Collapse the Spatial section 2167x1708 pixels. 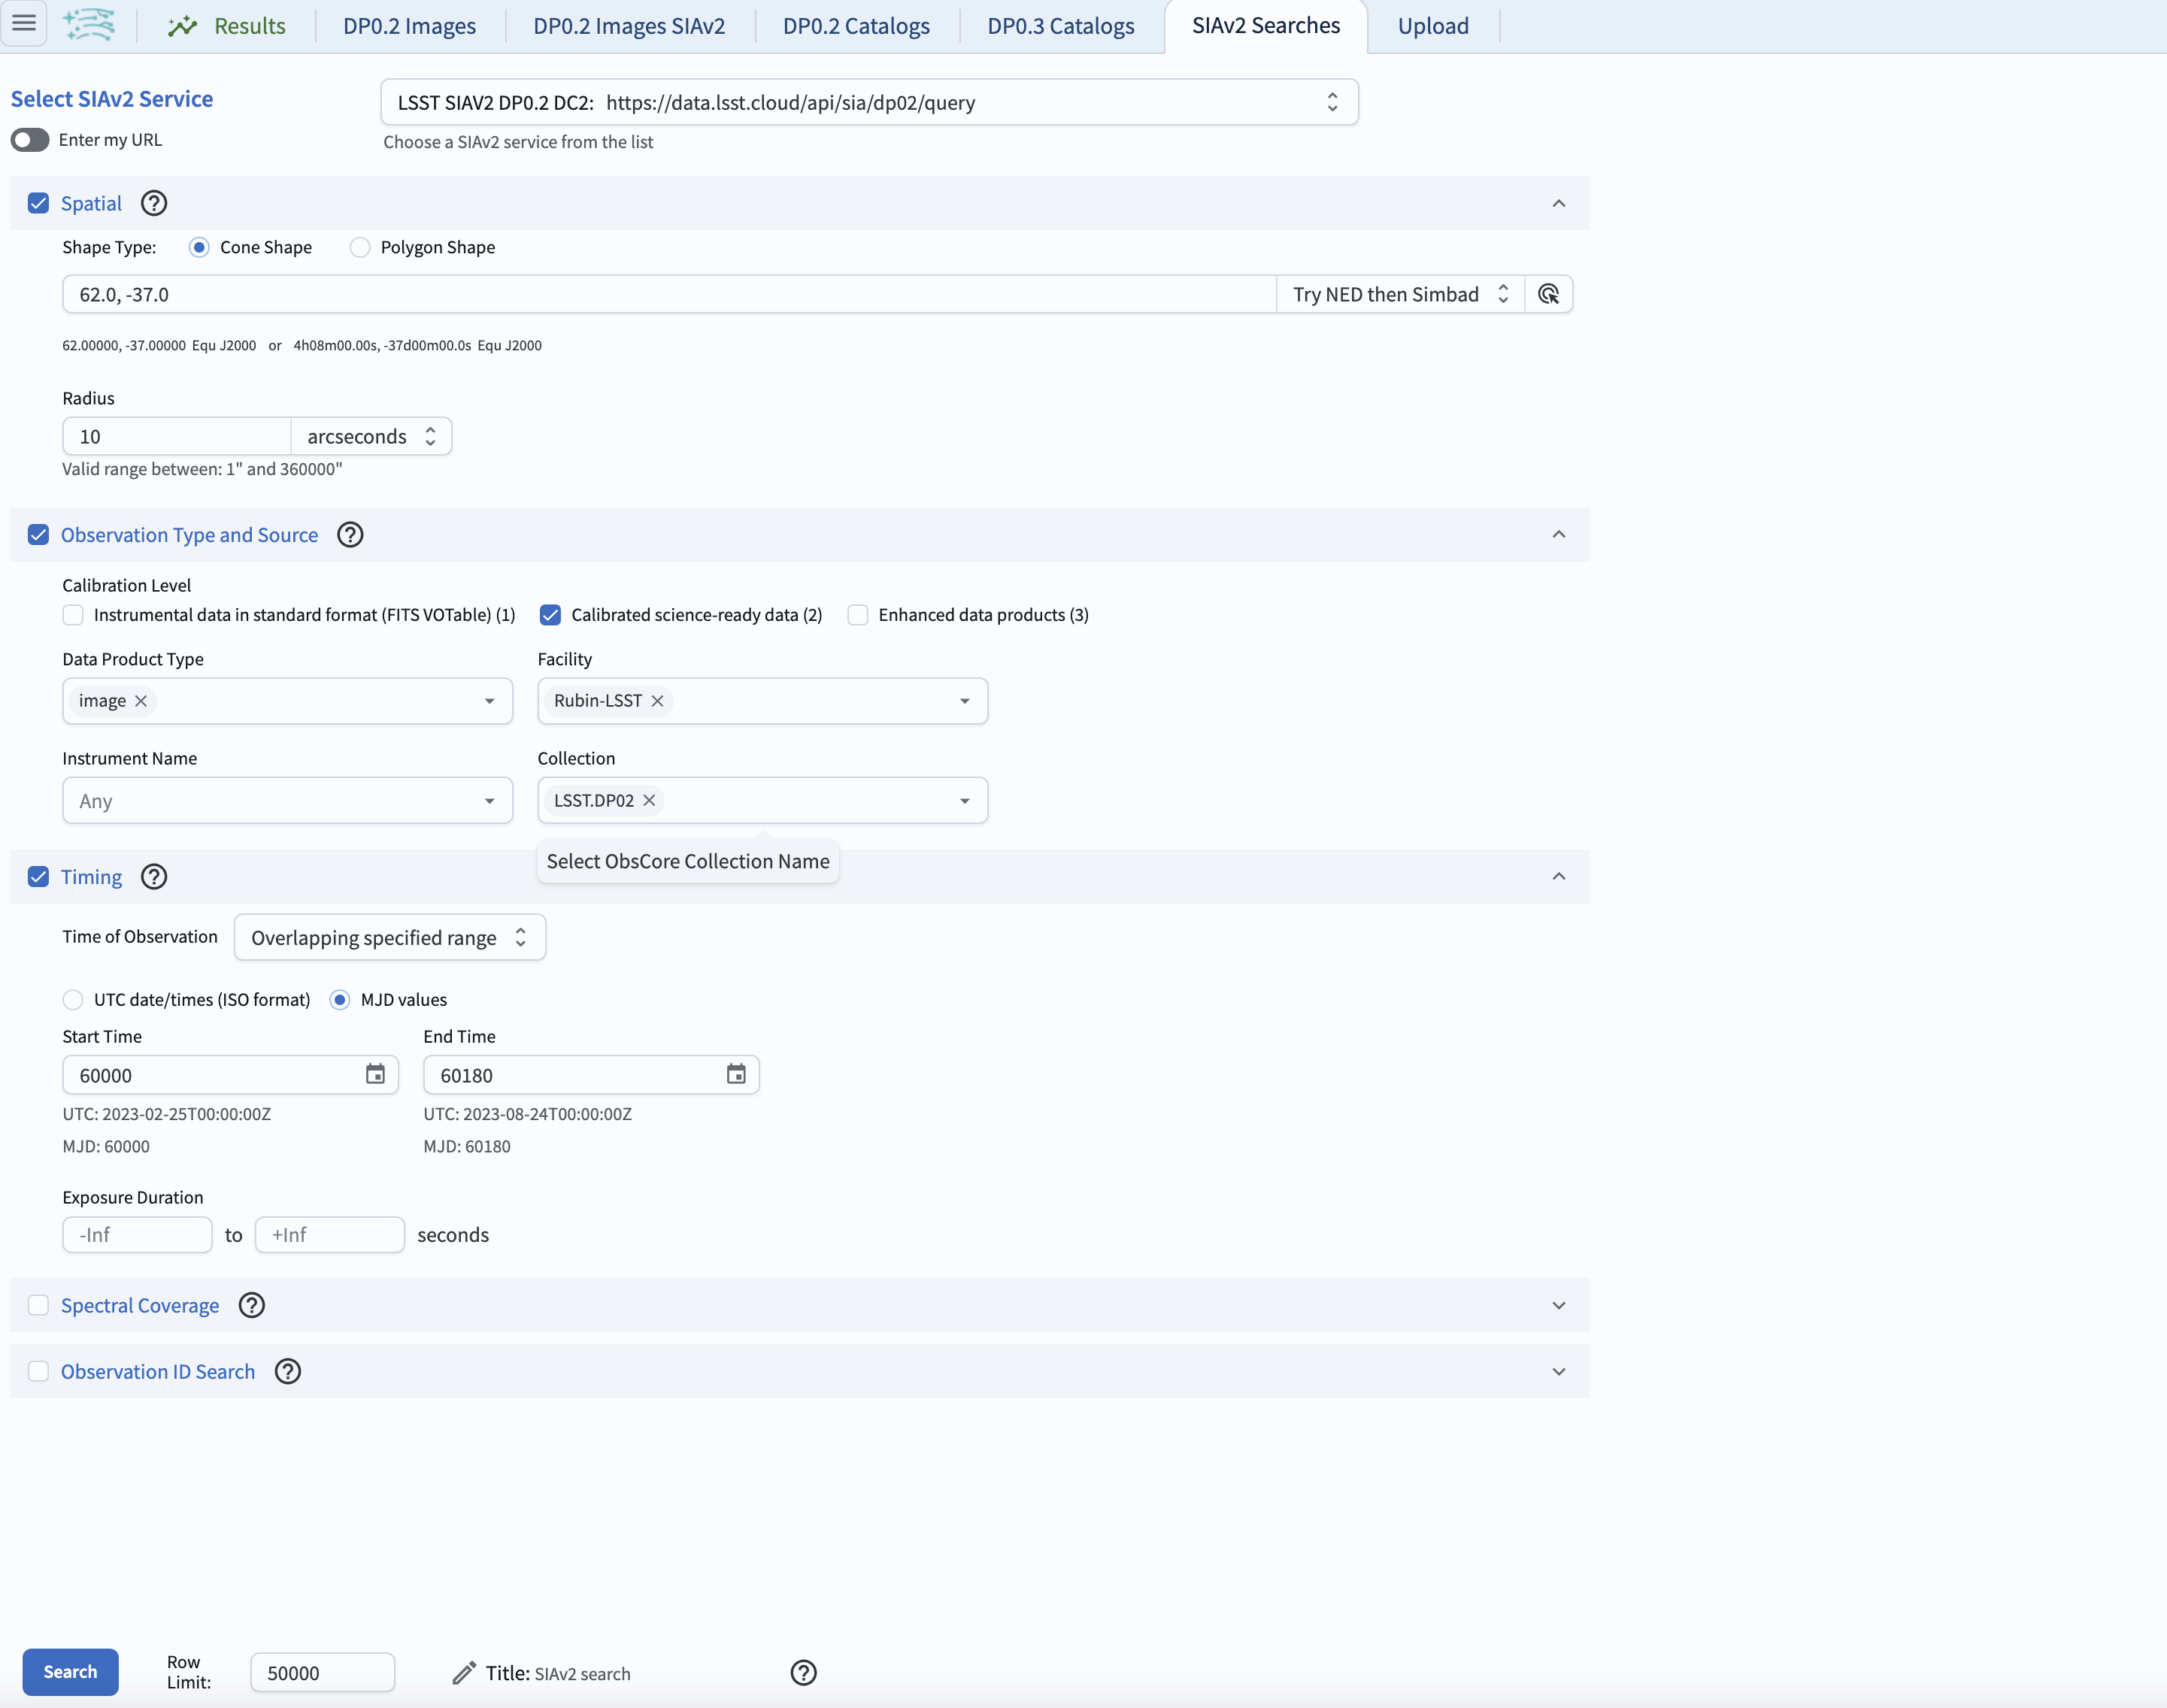tap(1557, 203)
